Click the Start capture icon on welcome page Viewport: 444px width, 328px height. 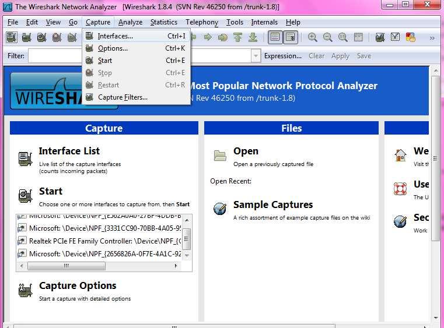pyautogui.click(x=26, y=196)
